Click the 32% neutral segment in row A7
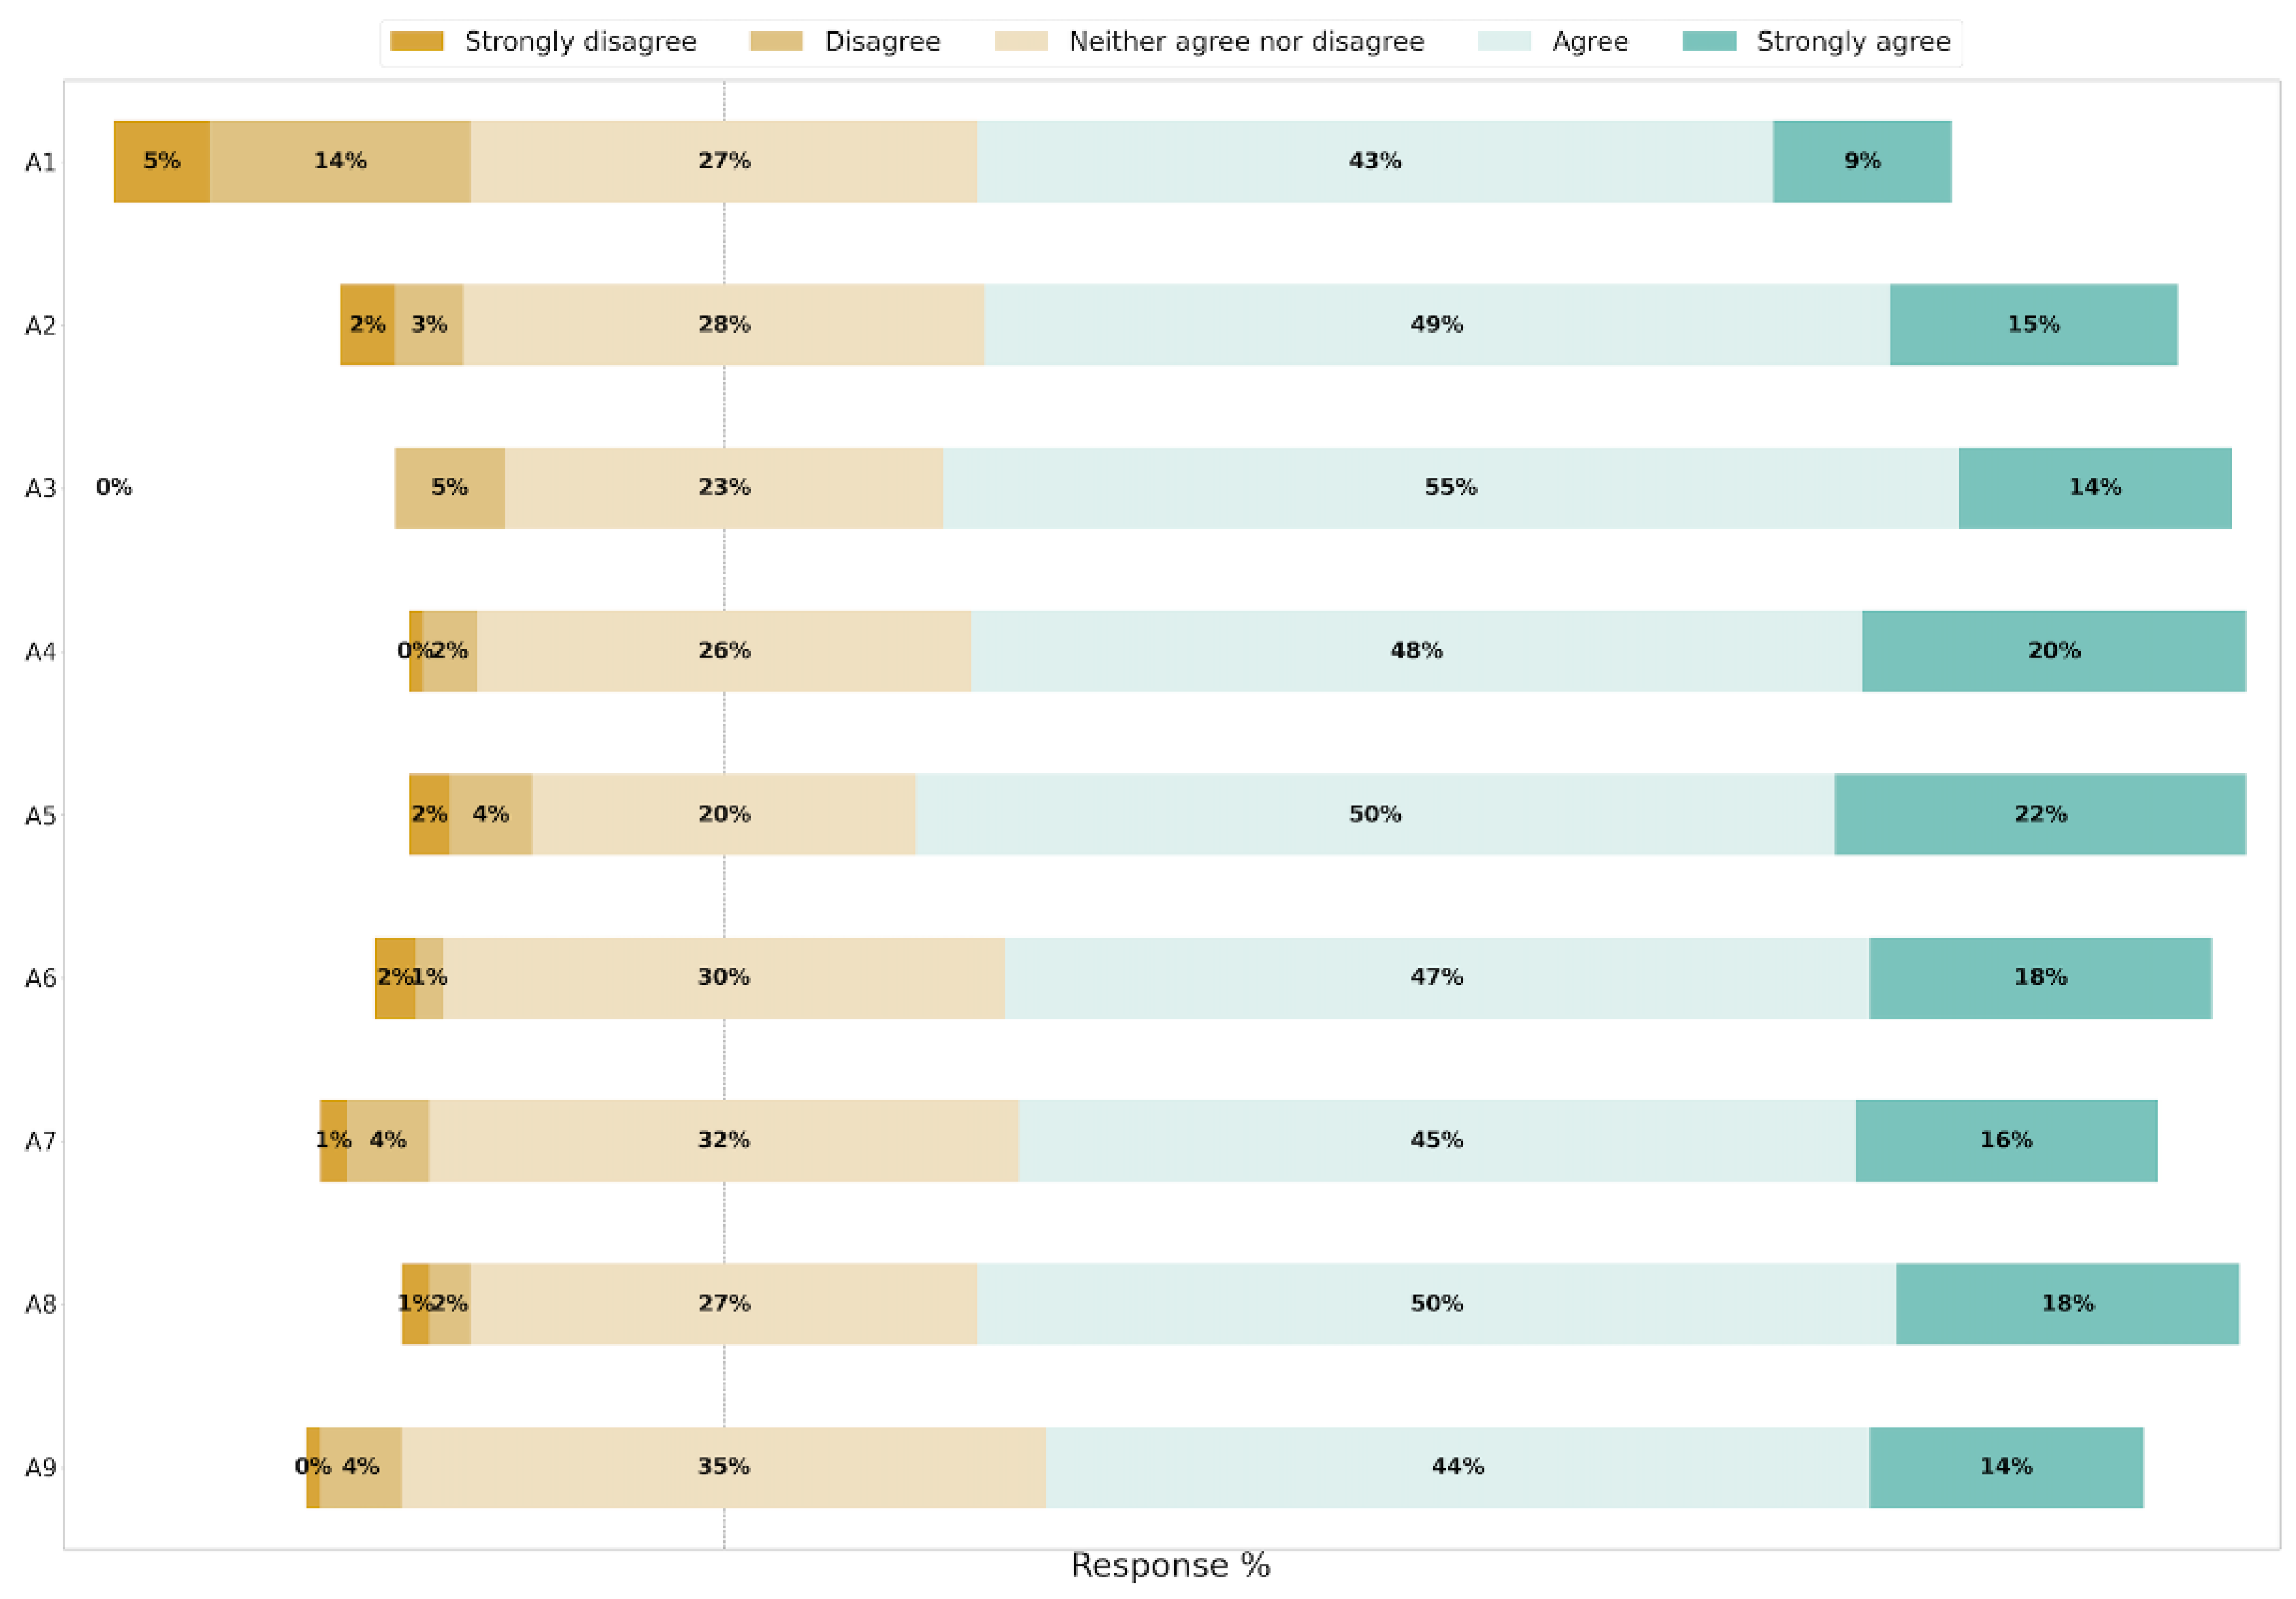 [x=724, y=1140]
